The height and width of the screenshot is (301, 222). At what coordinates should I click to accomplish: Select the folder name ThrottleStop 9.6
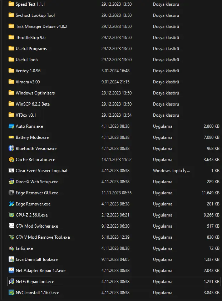coord(30,38)
